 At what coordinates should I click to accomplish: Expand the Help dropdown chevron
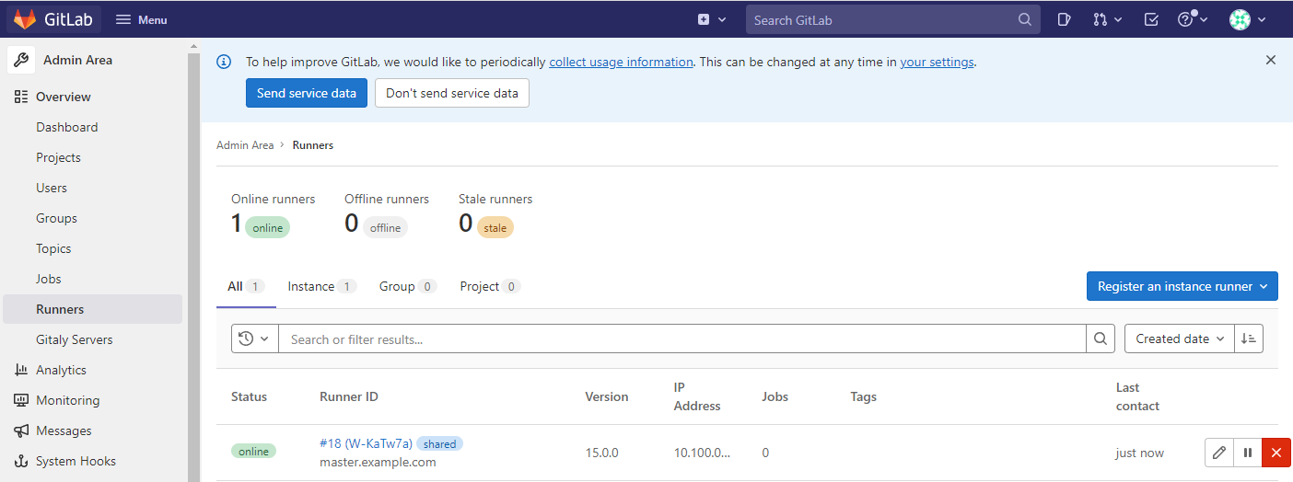click(1204, 19)
